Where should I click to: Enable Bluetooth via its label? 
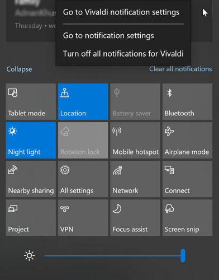tap(179, 113)
